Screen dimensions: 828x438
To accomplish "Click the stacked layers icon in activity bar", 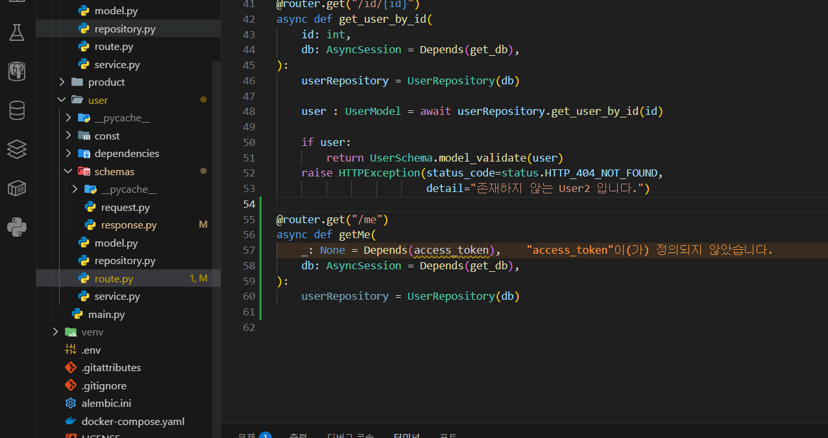I will [17, 149].
